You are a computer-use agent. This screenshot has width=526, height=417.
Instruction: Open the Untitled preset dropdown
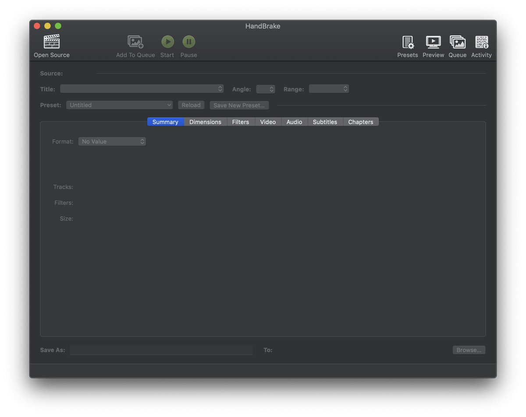[x=119, y=105]
